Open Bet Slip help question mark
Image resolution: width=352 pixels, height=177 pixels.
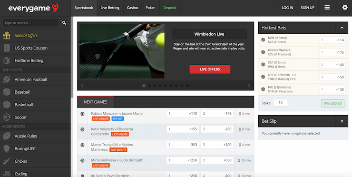pyautogui.click(x=342, y=121)
